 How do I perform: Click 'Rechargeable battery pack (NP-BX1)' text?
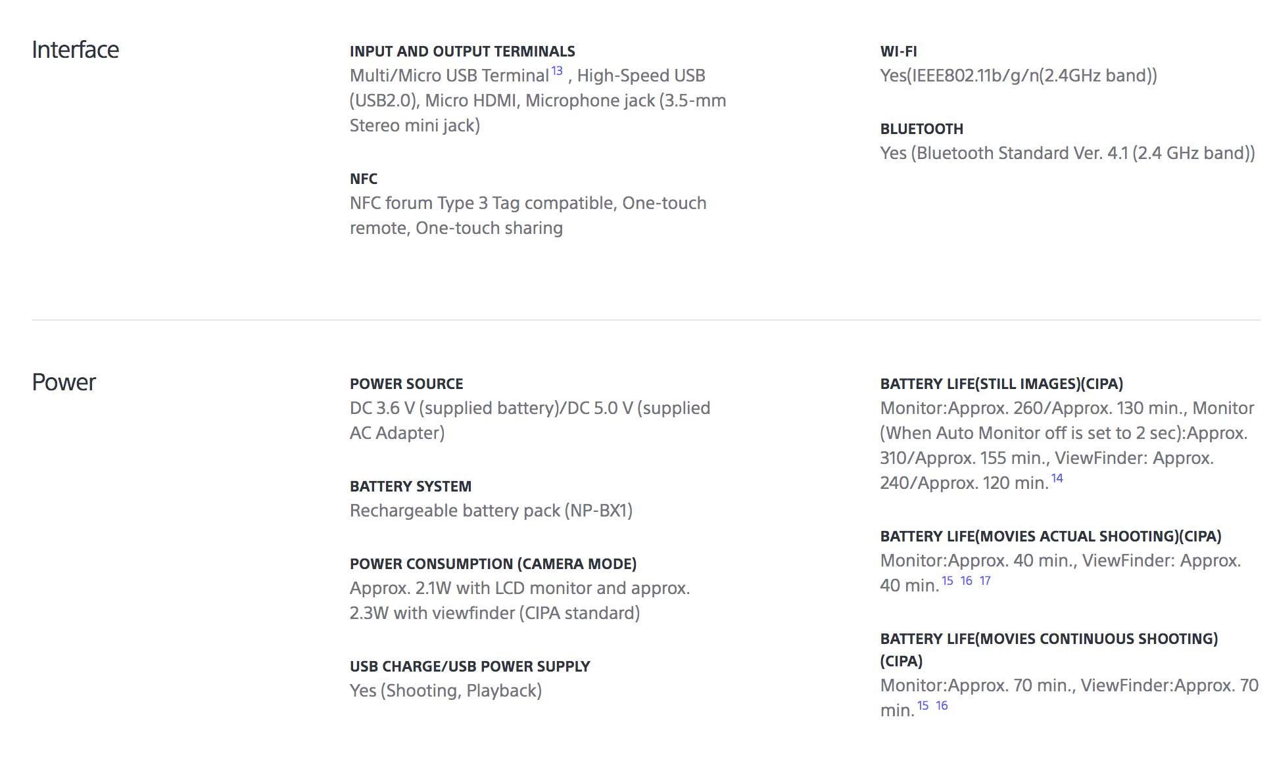[491, 511]
